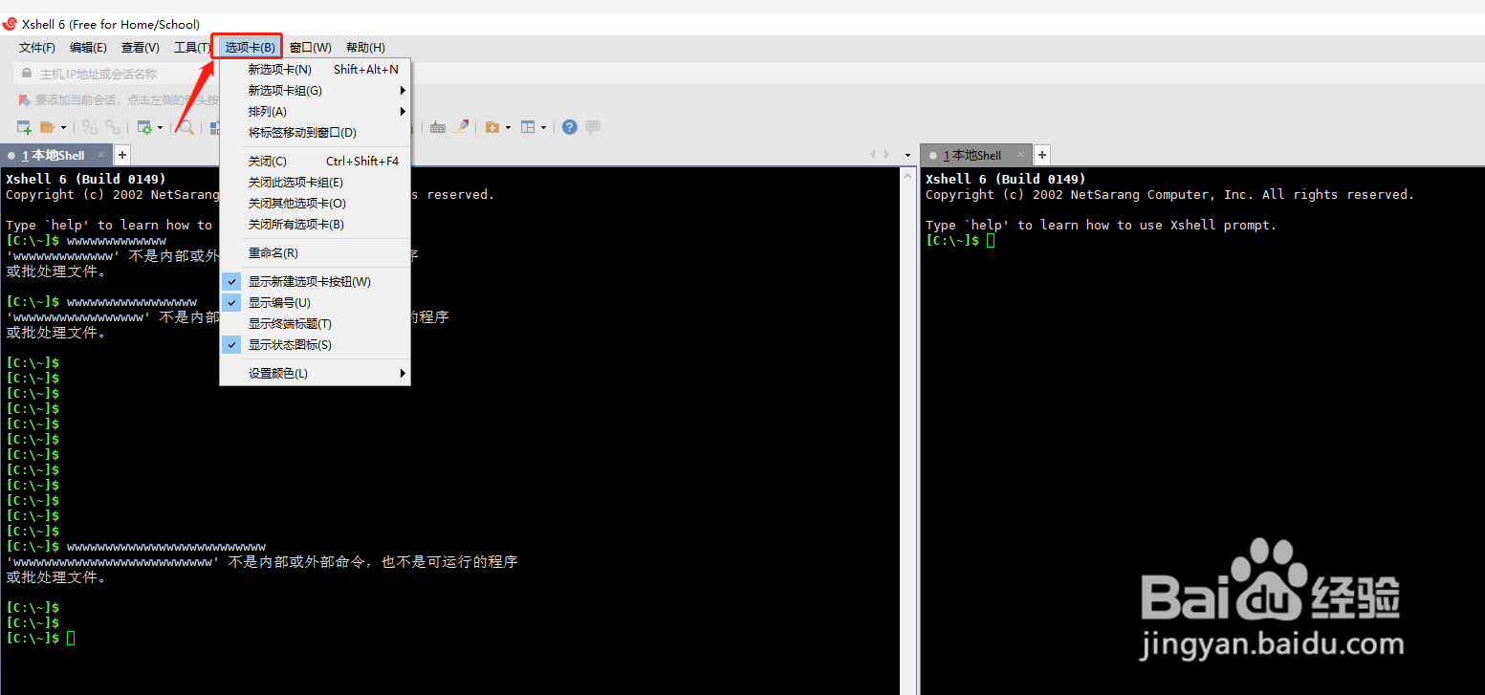
Task: Toggle 显示编号(U) option
Action: pos(315,302)
